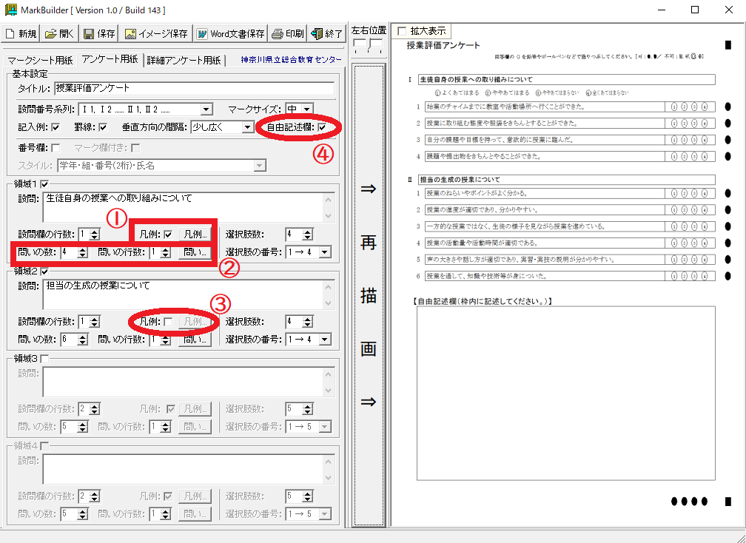746x543 pixels.
Task: Select the アンケート用紙 tab
Action: click(x=110, y=59)
